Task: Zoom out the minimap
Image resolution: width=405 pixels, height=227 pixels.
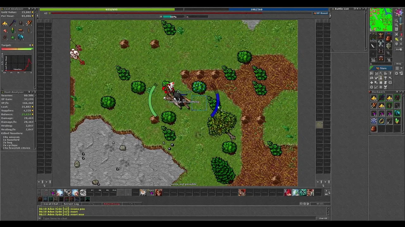Action: click(x=396, y=21)
